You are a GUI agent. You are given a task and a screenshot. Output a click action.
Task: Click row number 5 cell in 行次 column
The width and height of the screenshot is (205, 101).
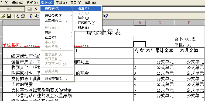click(x=140, y=84)
